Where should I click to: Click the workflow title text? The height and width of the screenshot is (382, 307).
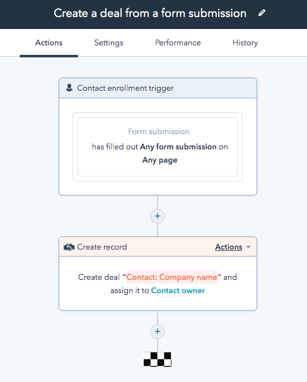[x=150, y=13]
